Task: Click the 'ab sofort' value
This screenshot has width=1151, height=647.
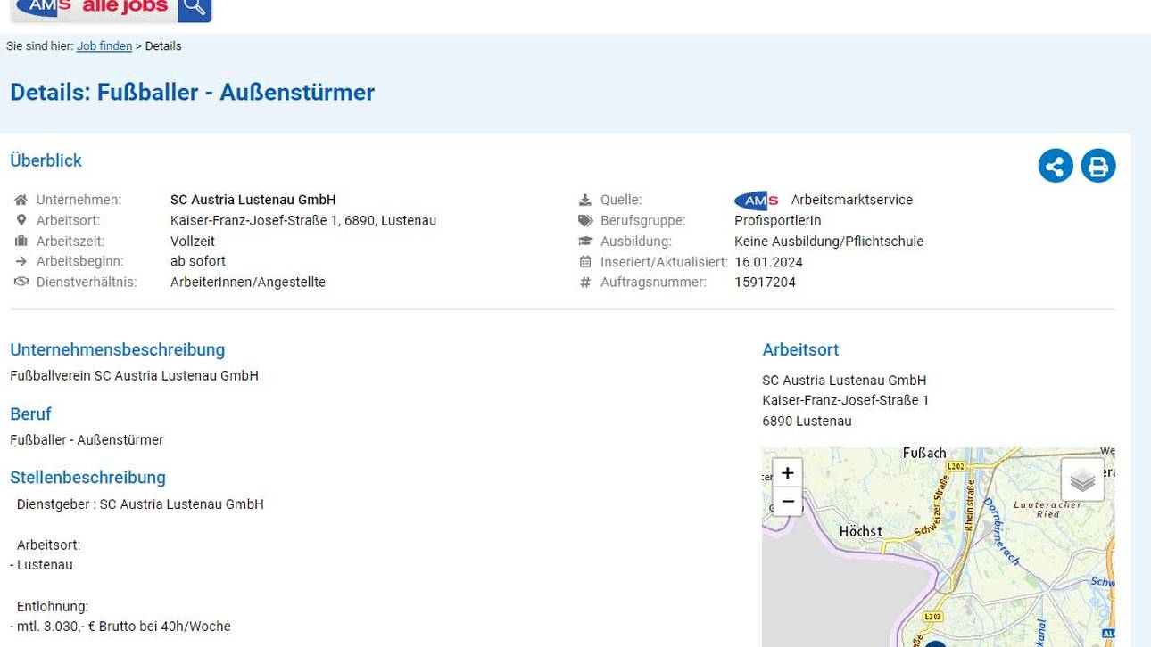Action: [198, 261]
